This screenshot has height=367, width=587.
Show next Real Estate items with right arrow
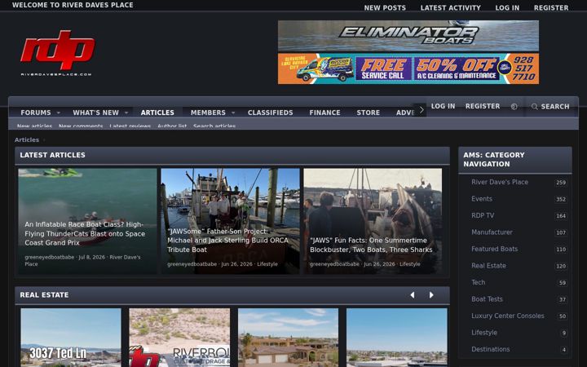(431, 295)
